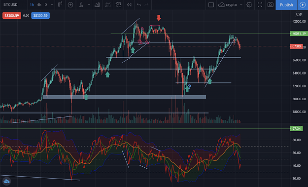
Task: Click the 28000.00 price axis label
Action: click(299, 112)
